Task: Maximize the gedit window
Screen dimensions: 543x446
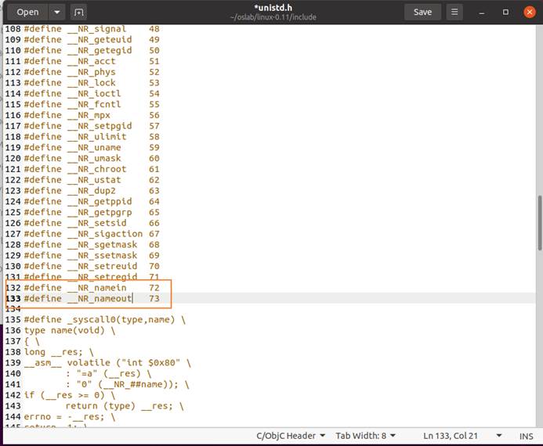Action: tap(506, 12)
